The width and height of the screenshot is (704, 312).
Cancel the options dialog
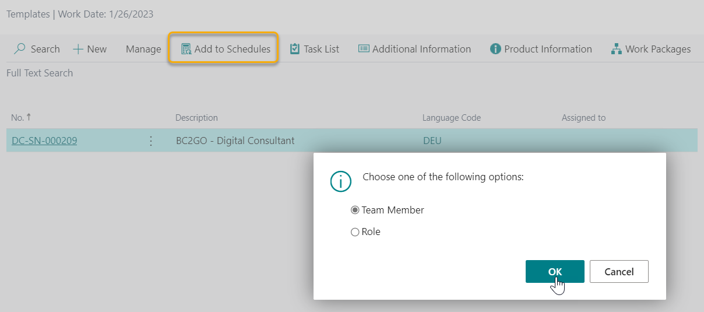point(618,272)
